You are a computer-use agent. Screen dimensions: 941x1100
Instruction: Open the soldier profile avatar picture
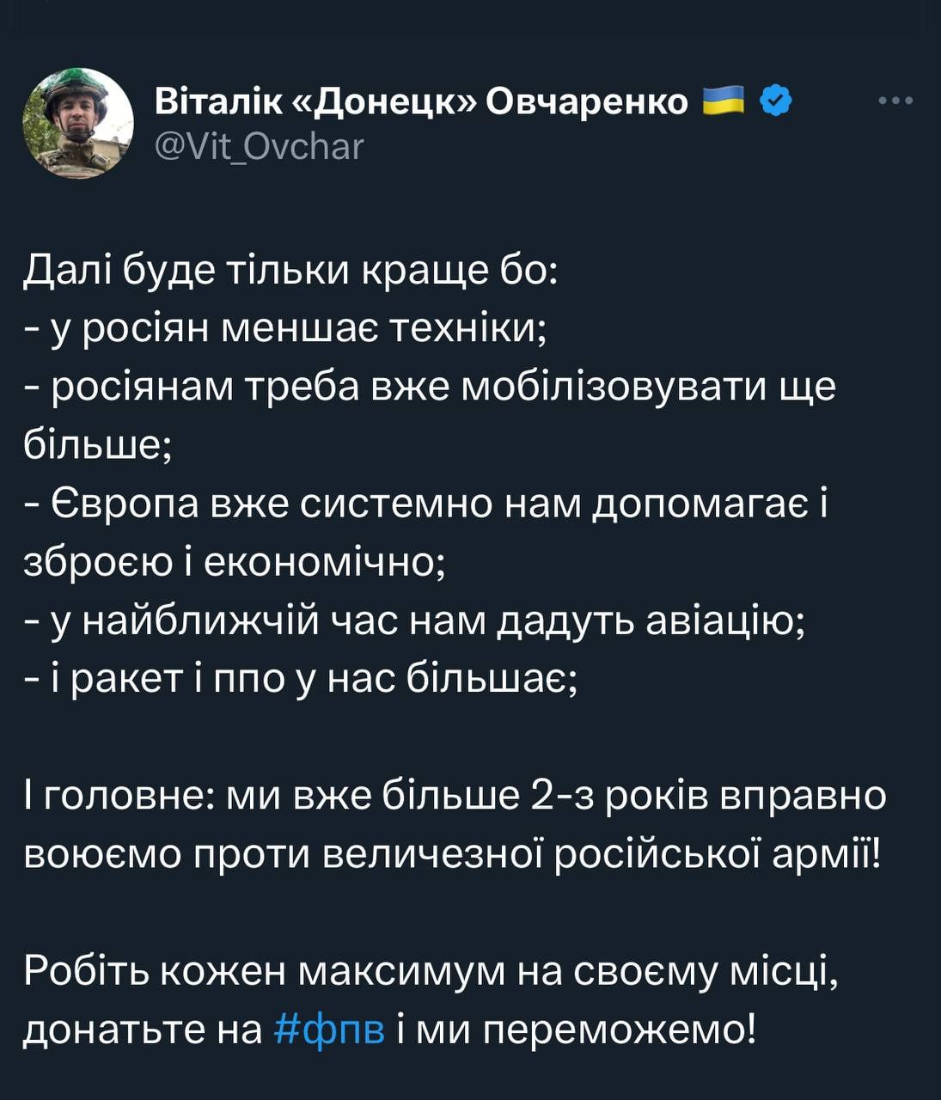78,122
